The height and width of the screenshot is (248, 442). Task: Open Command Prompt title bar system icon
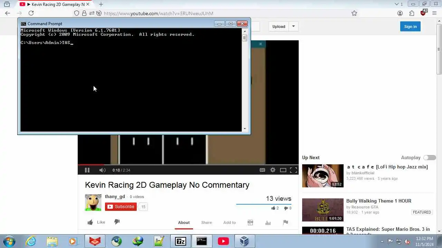23,23
